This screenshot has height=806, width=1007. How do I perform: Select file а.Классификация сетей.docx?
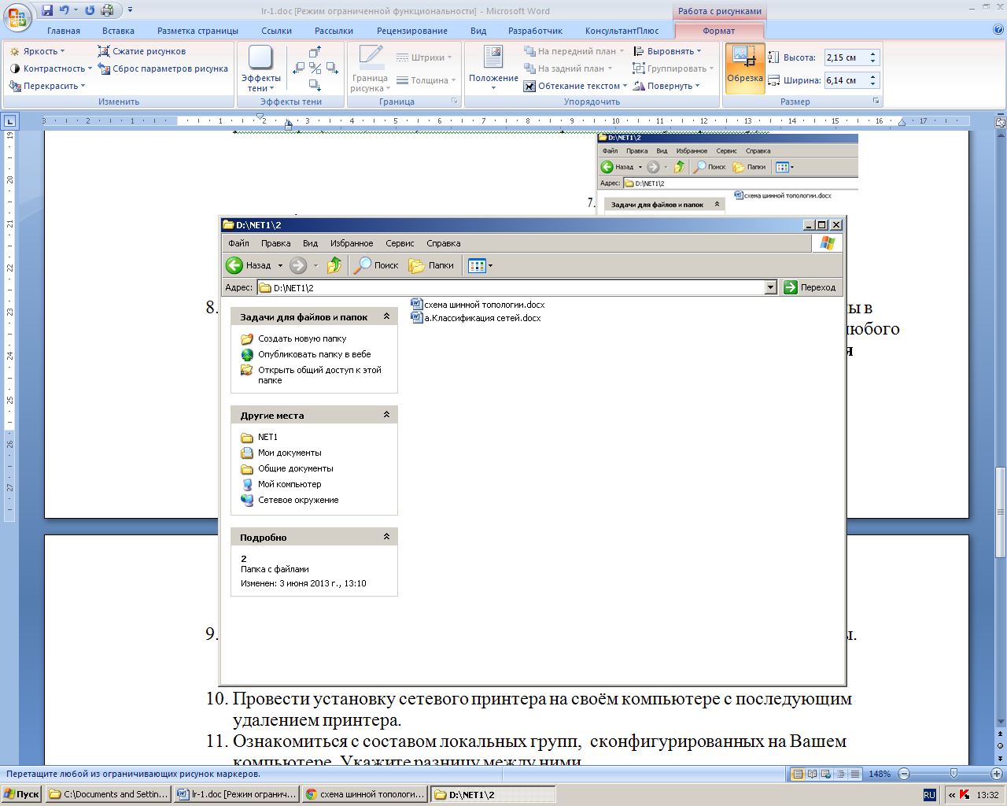(476, 318)
